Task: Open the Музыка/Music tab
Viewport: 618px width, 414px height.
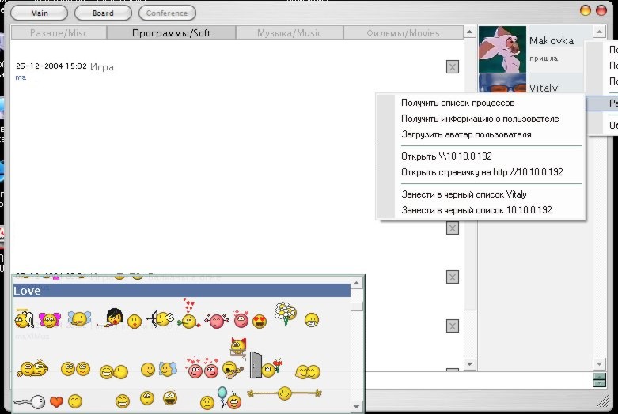Action: (x=289, y=33)
